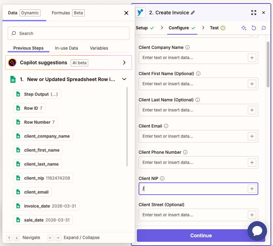Insert data into Client Company Name with plus
This screenshot has height=246, width=273.
click(x=252, y=58)
